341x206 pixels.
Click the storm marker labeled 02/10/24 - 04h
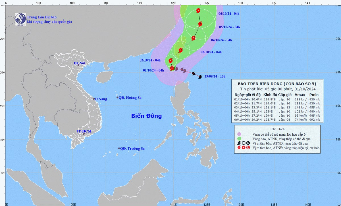(171, 60)
